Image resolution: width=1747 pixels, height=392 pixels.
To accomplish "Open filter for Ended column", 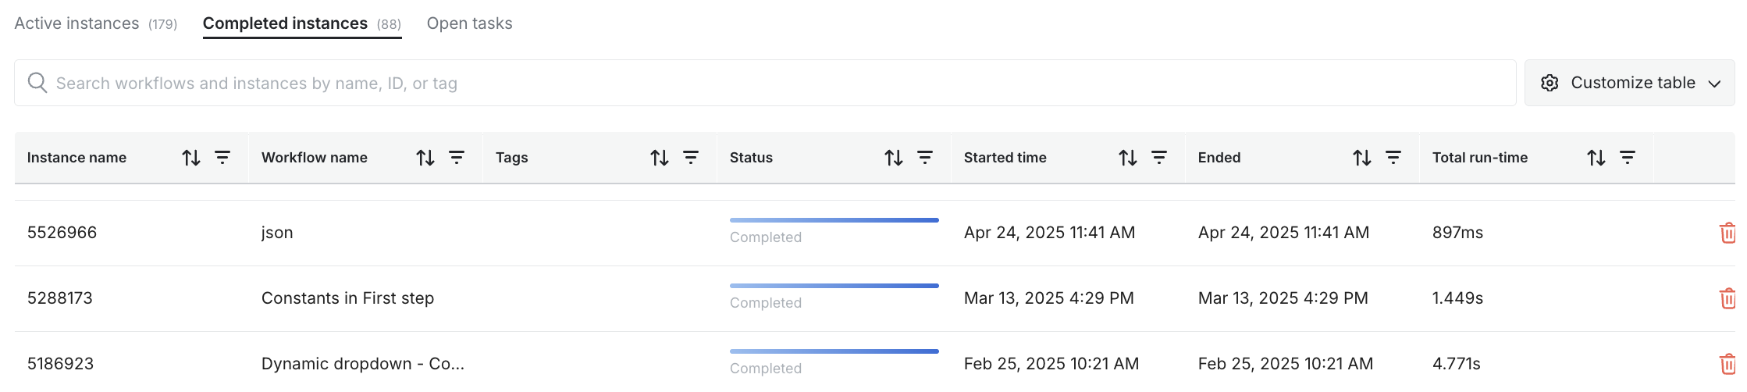I will (x=1393, y=158).
